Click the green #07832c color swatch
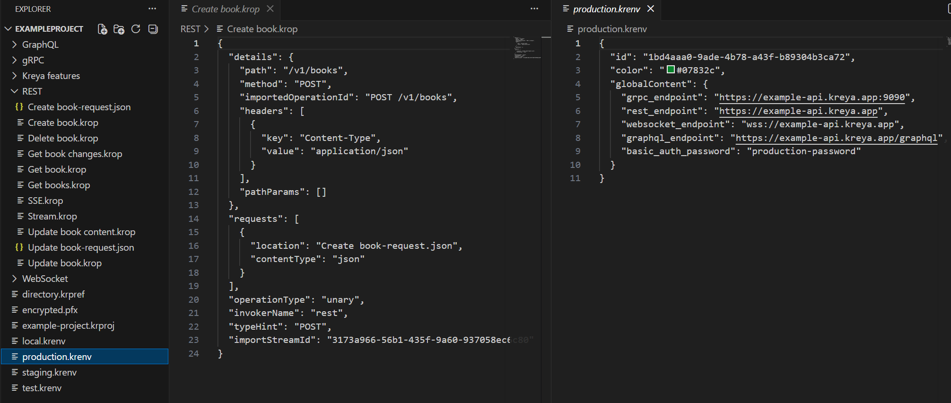Image resolution: width=951 pixels, height=403 pixels. pyautogui.click(x=671, y=70)
